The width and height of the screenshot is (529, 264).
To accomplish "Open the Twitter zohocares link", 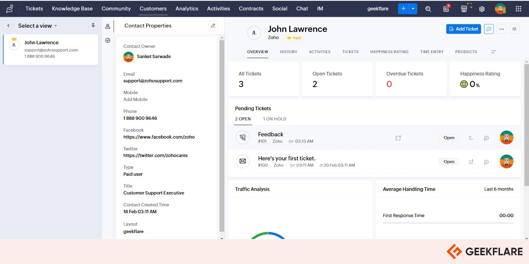I will [x=155, y=155].
